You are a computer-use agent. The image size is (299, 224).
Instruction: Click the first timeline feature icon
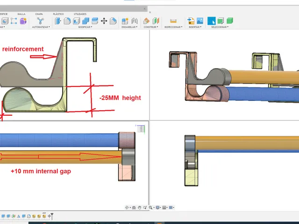pos(3,216)
